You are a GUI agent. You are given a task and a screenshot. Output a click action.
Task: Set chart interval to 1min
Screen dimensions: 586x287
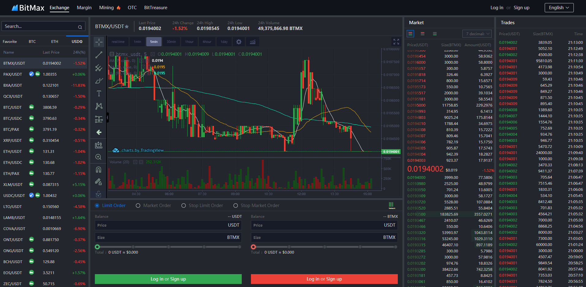[x=137, y=42]
